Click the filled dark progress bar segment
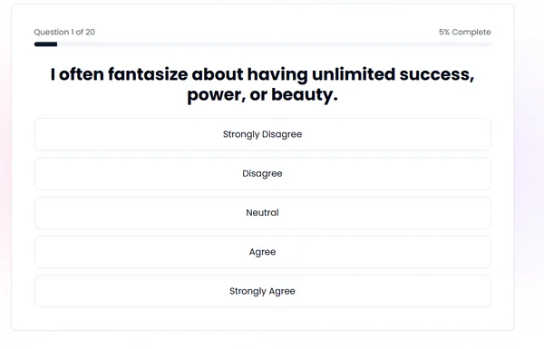 point(46,44)
